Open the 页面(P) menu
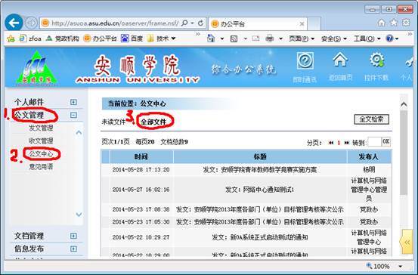 click(x=302, y=39)
